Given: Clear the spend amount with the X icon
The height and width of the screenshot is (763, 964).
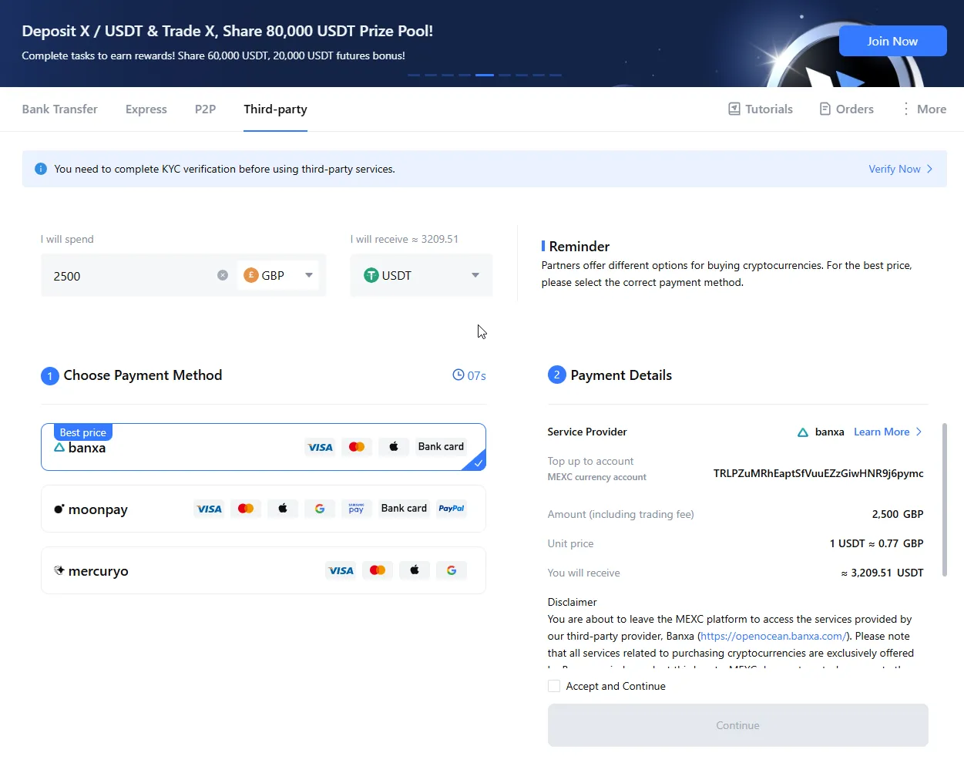Looking at the screenshot, I should pos(223,275).
